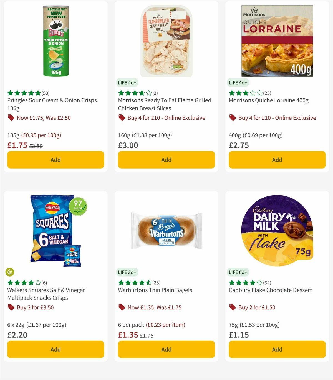Open the Buy 4 for £10 chicken offer
The image size is (333, 380).
(x=166, y=118)
